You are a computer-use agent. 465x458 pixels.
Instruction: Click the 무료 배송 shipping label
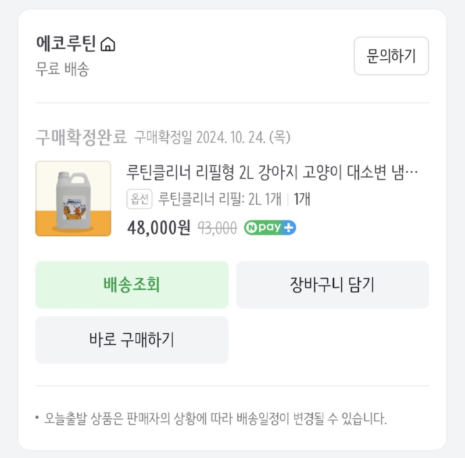click(x=63, y=69)
